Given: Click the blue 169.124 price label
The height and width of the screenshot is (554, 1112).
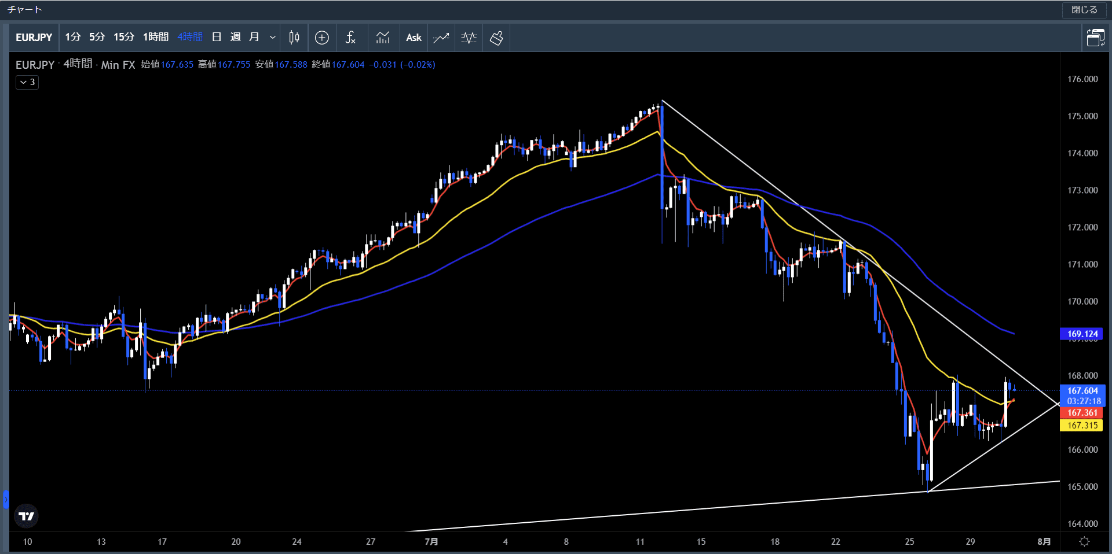Looking at the screenshot, I should 1082,334.
